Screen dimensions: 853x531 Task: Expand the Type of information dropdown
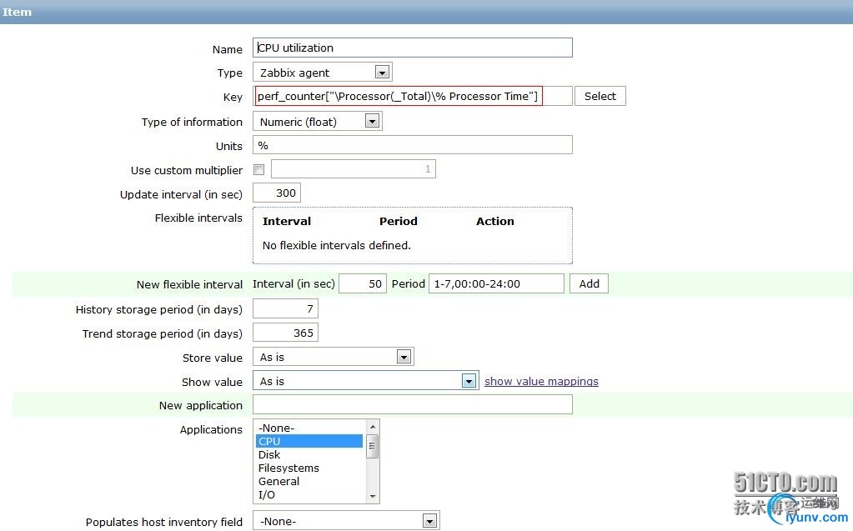(x=318, y=122)
